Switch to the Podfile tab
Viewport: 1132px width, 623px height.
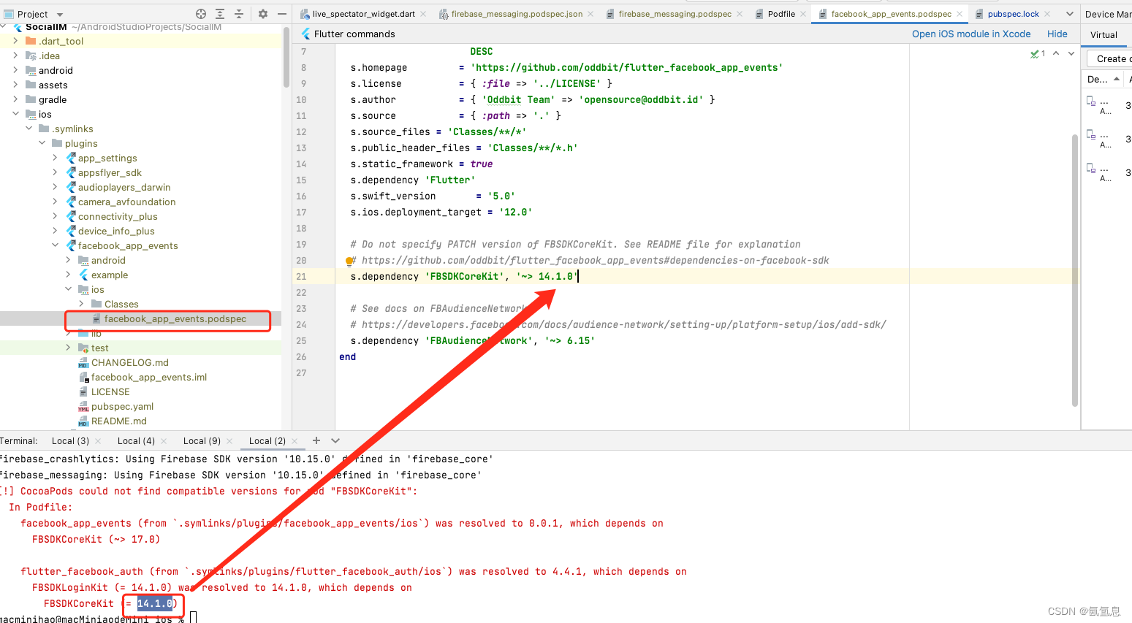coord(781,14)
